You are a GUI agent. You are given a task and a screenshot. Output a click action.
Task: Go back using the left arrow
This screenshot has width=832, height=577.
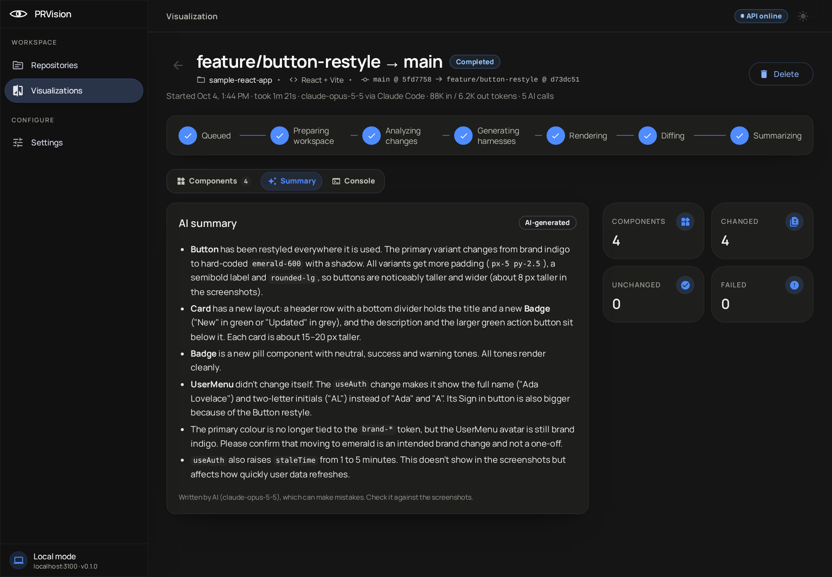pos(178,65)
